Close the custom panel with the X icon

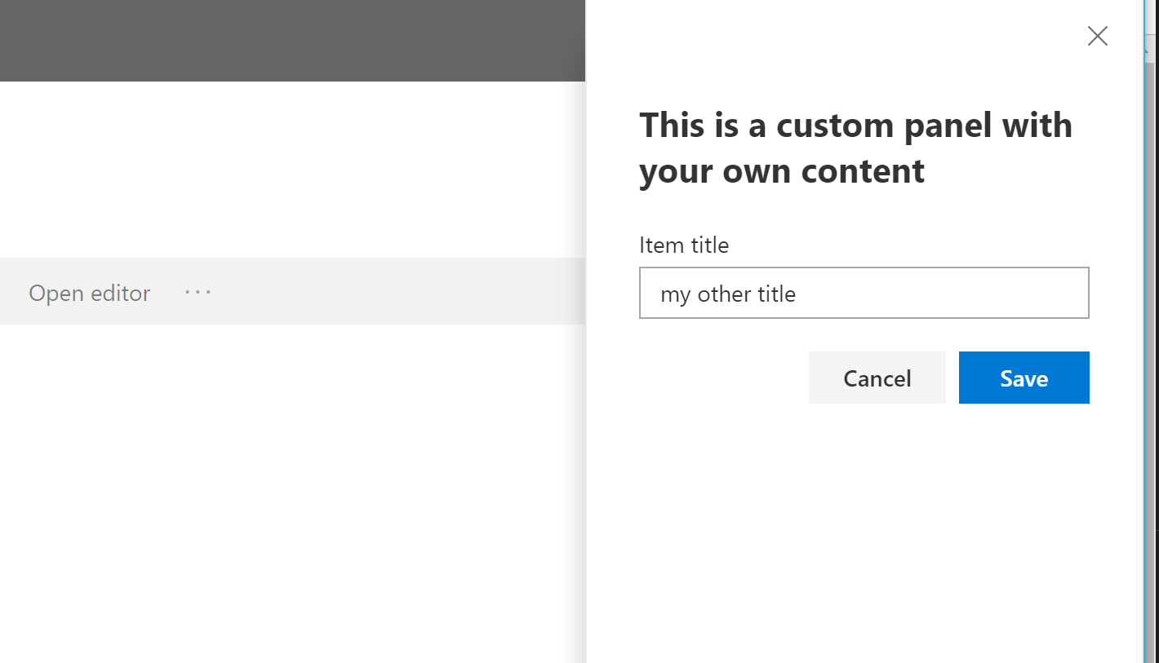1097,36
